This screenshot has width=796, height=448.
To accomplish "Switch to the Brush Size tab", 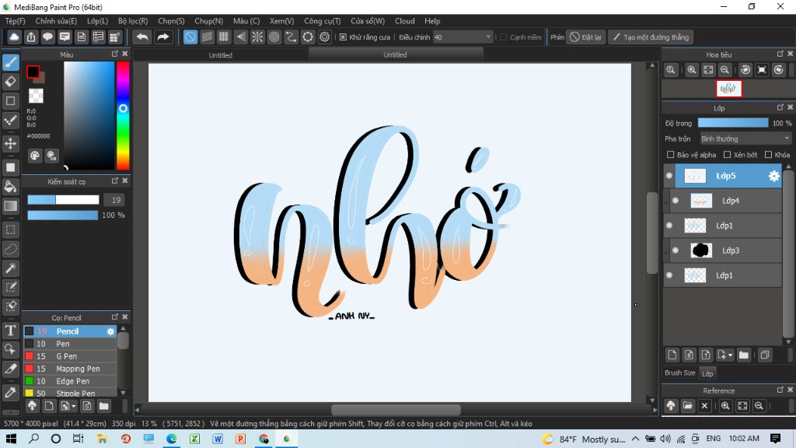I will coord(679,373).
